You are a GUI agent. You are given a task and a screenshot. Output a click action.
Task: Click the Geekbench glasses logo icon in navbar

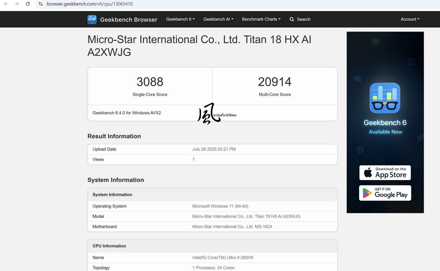point(92,20)
